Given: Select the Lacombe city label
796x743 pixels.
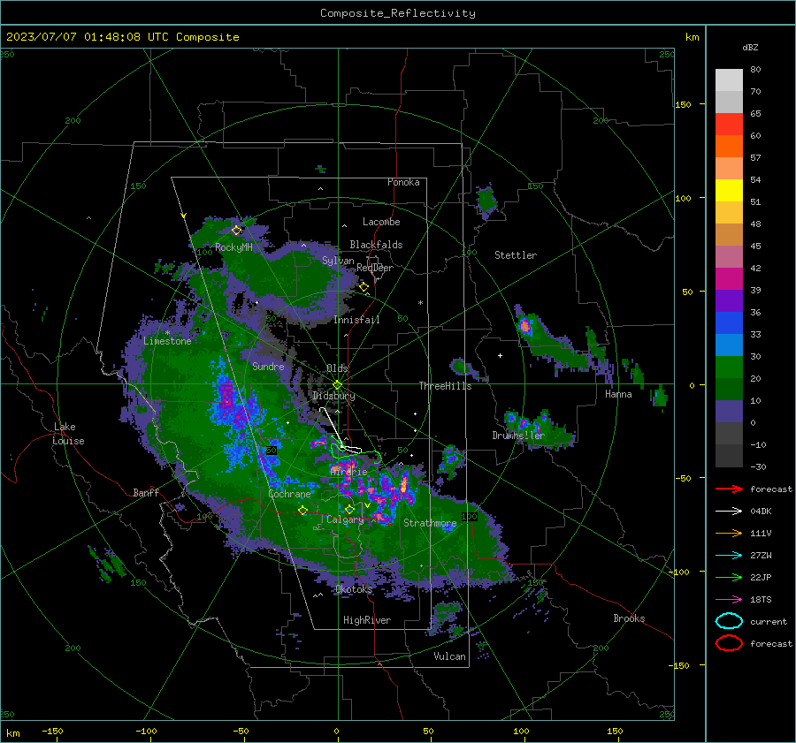Looking at the screenshot, I should pyautogui.click(x=381, y=222).
